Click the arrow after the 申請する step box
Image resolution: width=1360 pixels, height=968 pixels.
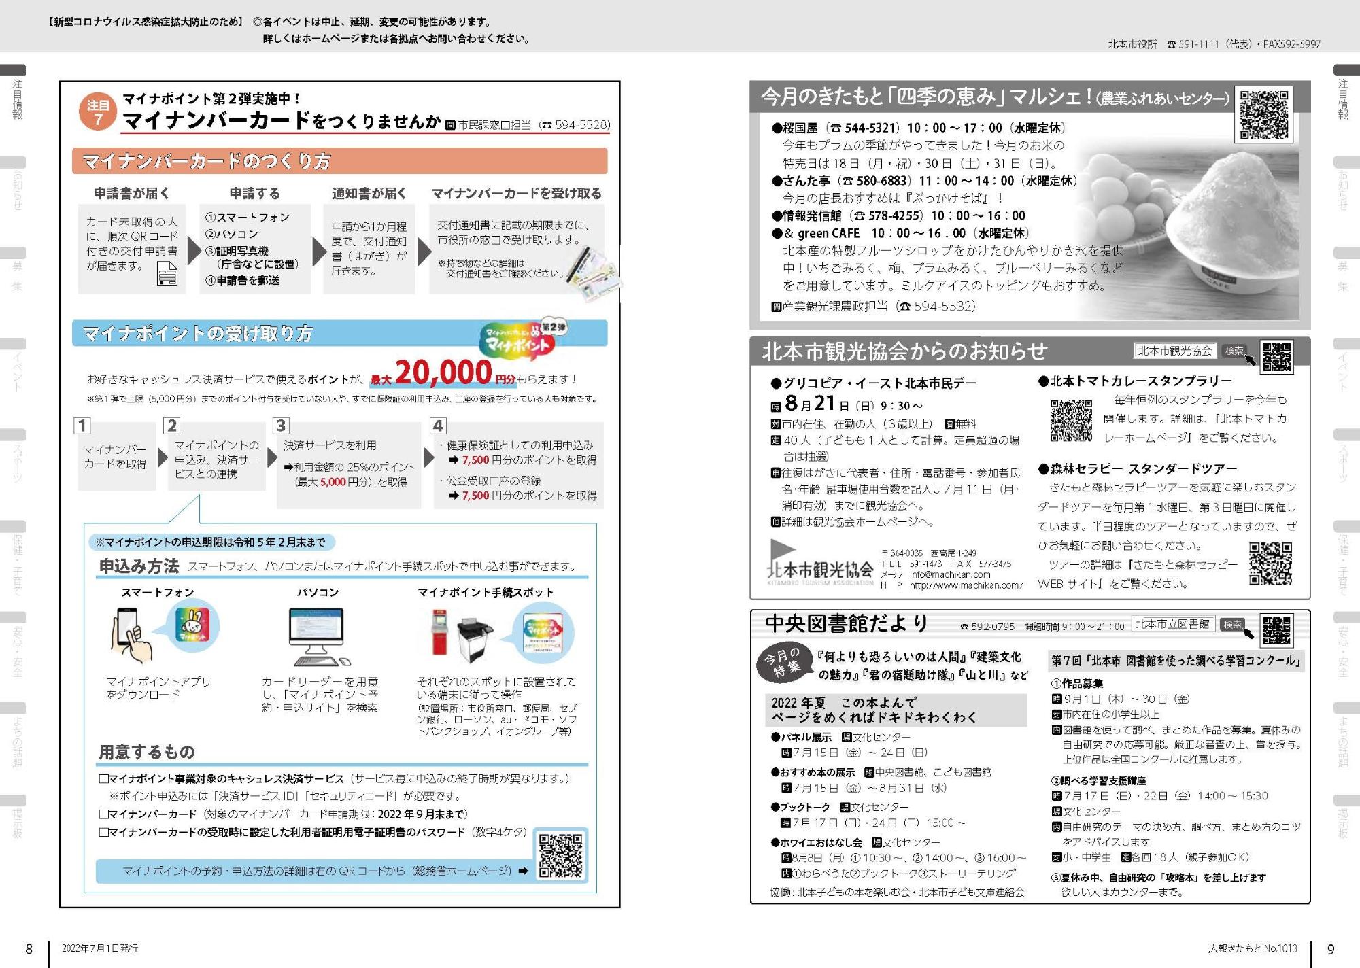point(318,251)
